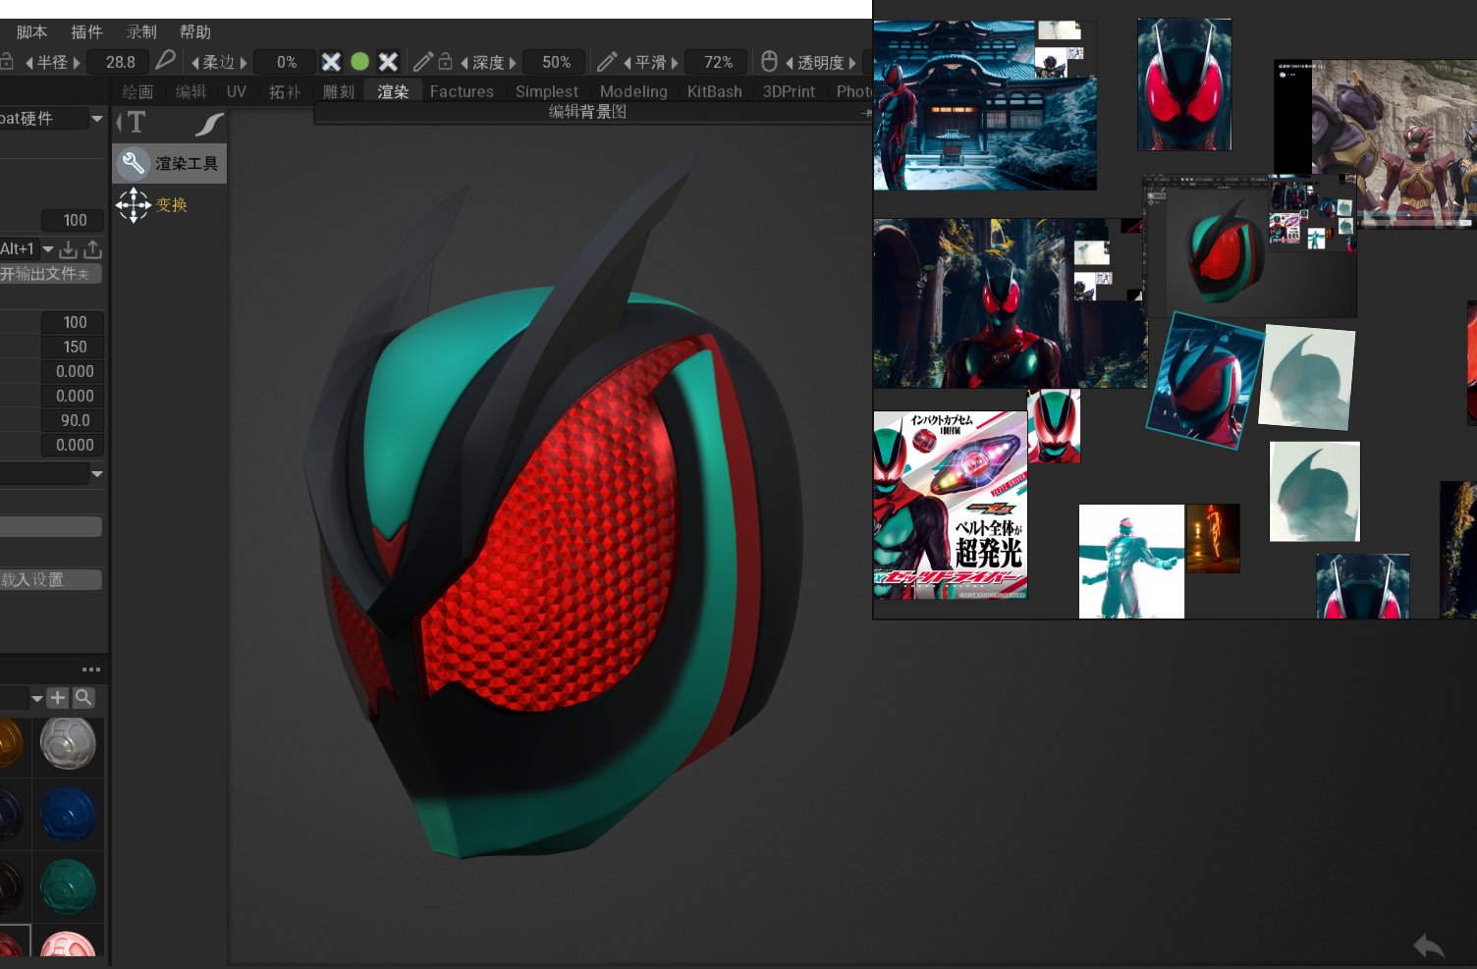The image size is (1477, 969).
Task: Select the snowy temple reference image
Action: [x=985, y=105]
